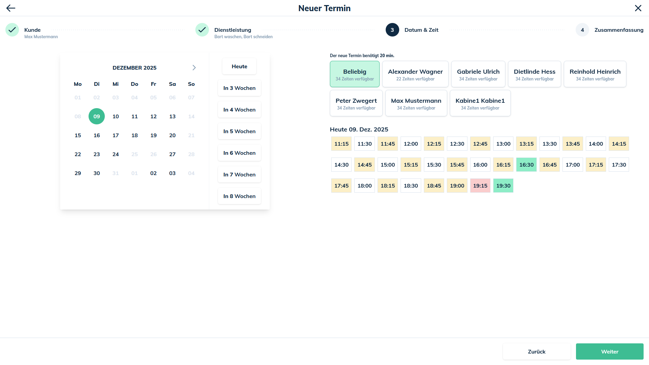The height and width of the screenshot is (365, 649).
Task: Select employee Alexander Wagner
Action: tap(415, 74)
